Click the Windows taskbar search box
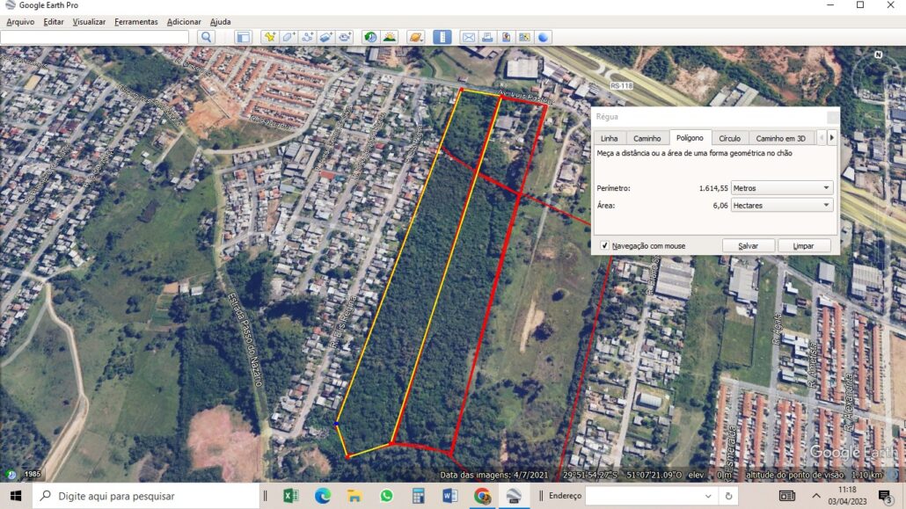 pos(146,496)
